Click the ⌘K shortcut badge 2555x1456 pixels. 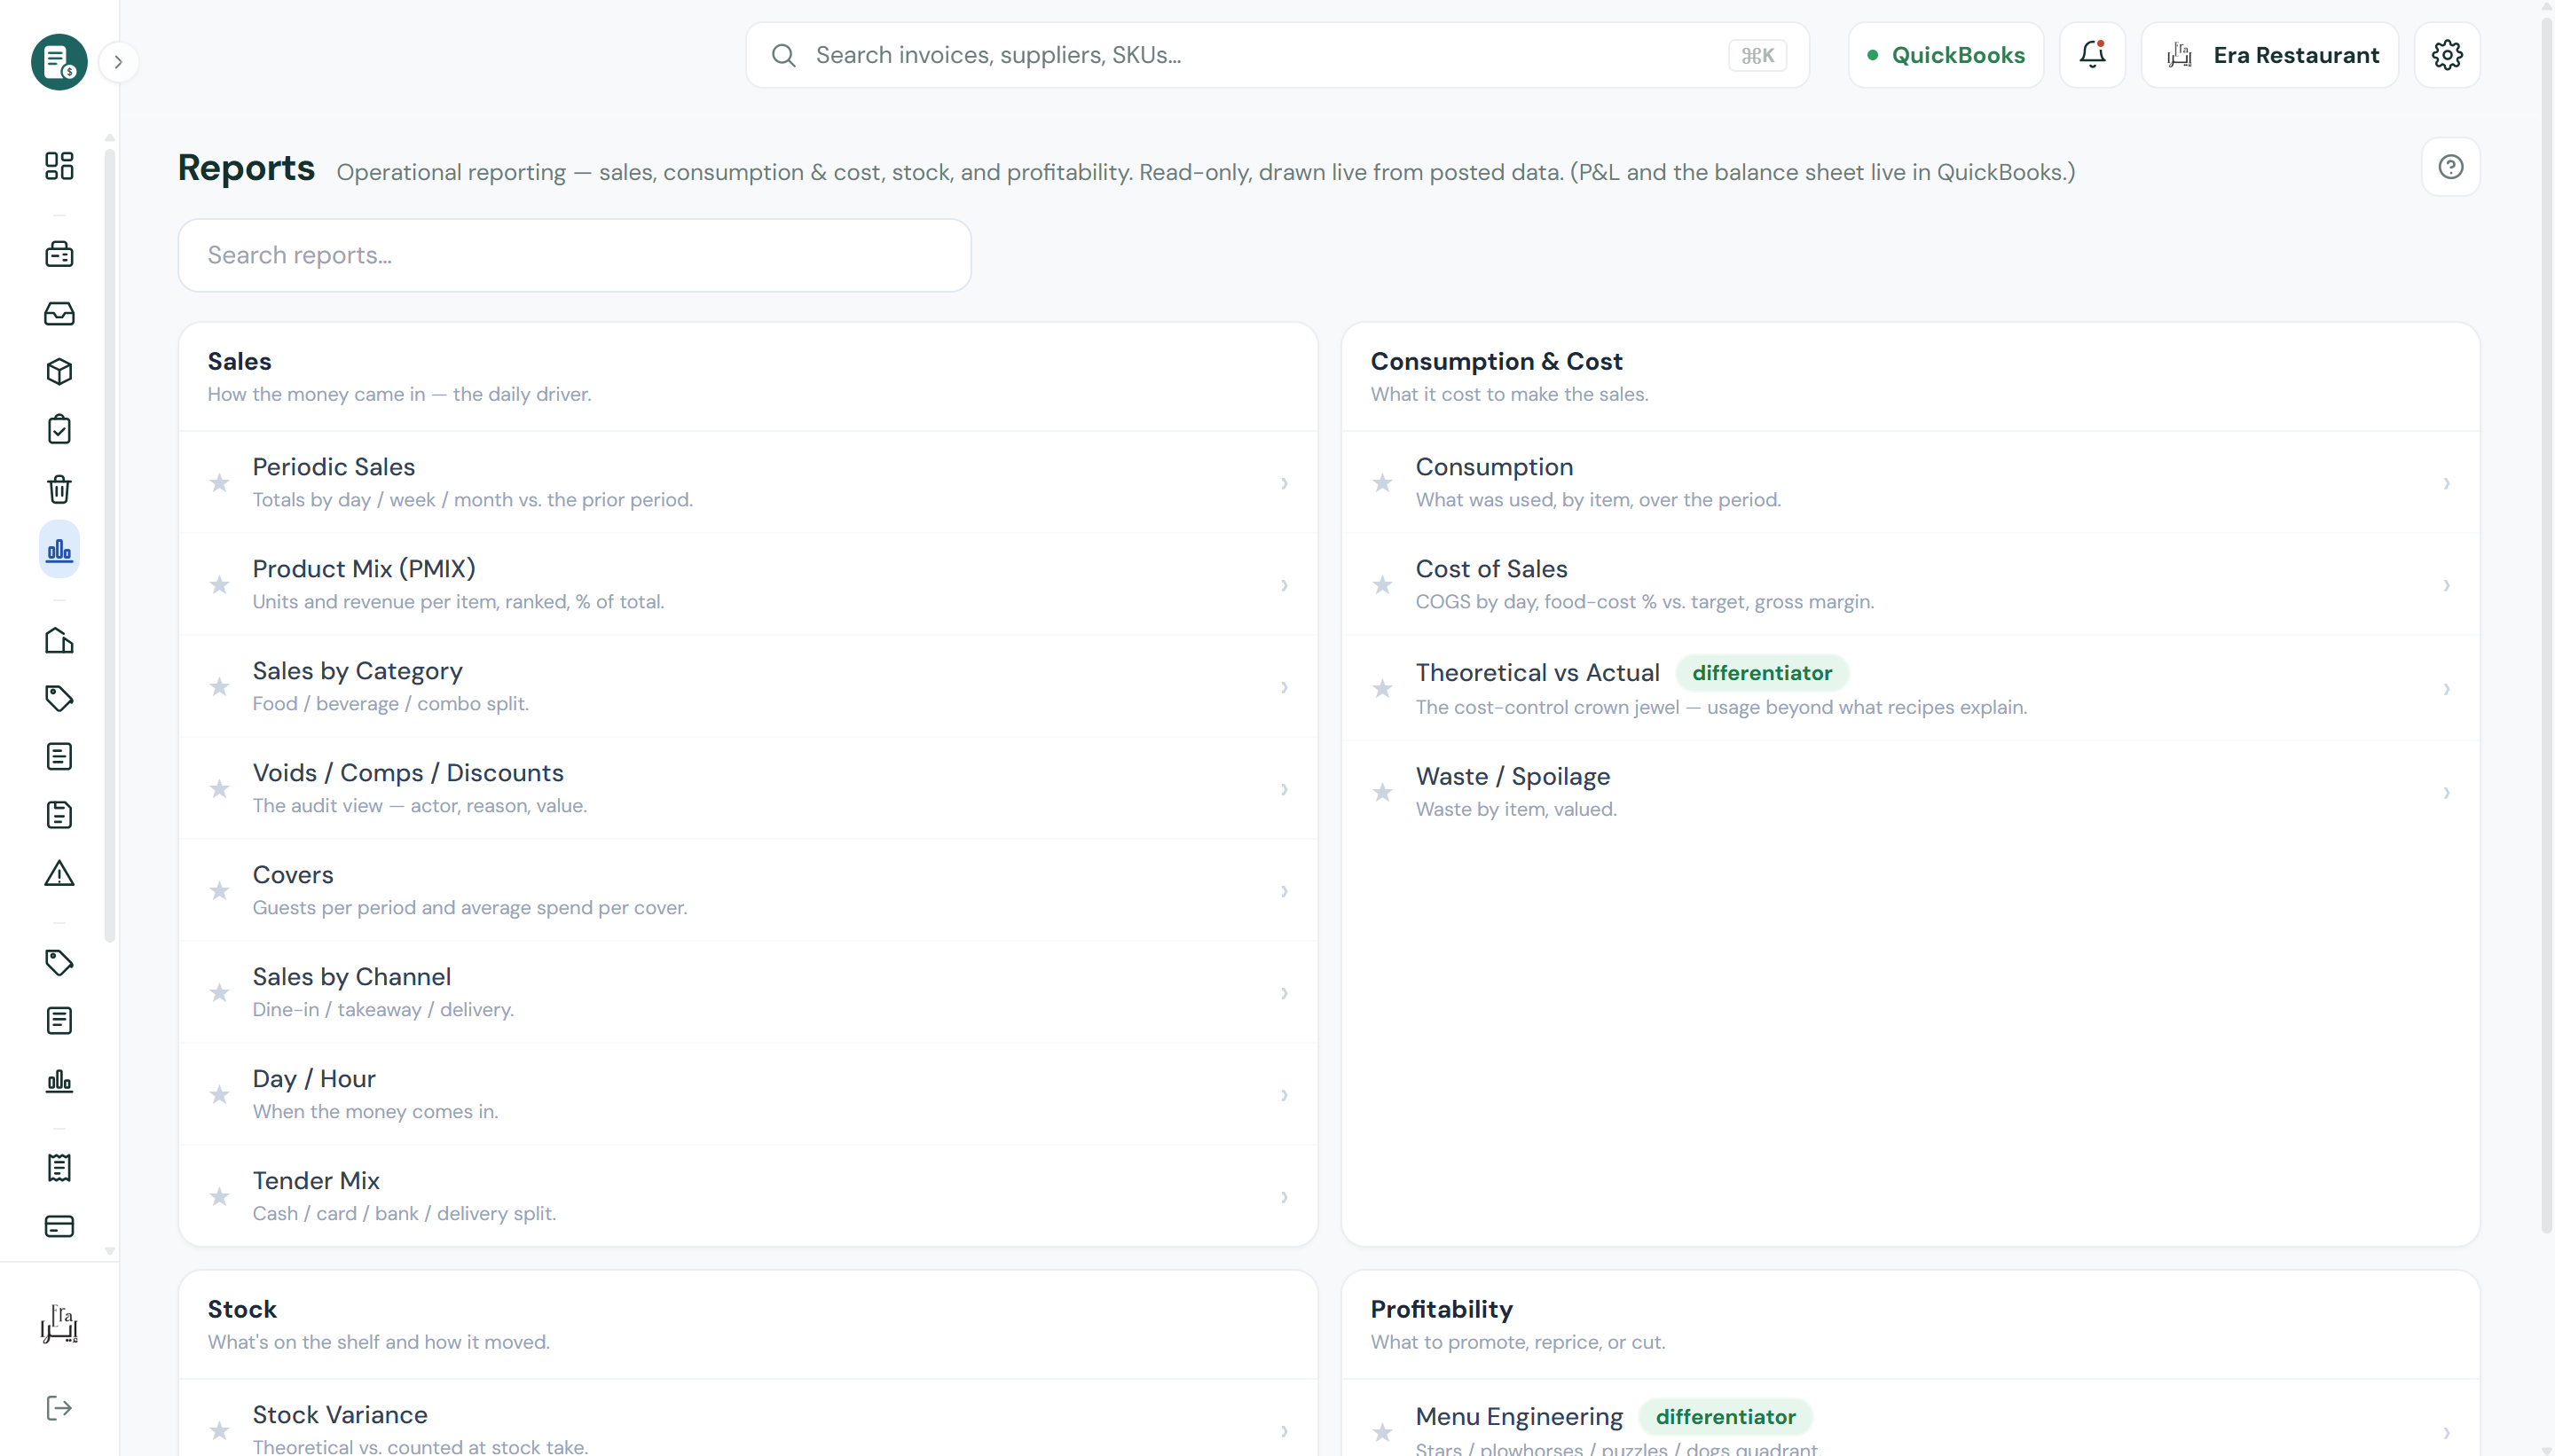point(1757,55)
